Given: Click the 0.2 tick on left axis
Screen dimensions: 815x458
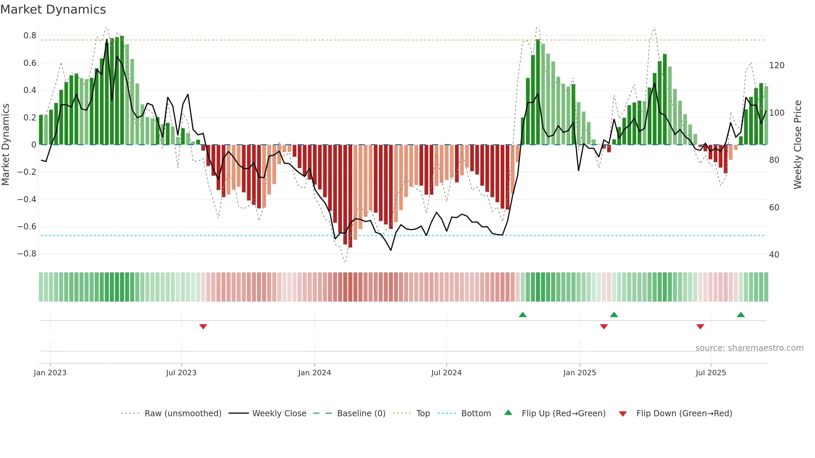Looking at the screenshot, I should pos(30,117).
